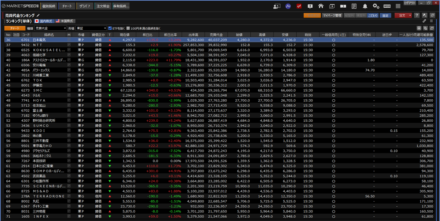Click the M memo icon for INPEX row
This screenshot has height=221, width=440.
[69, 216]
